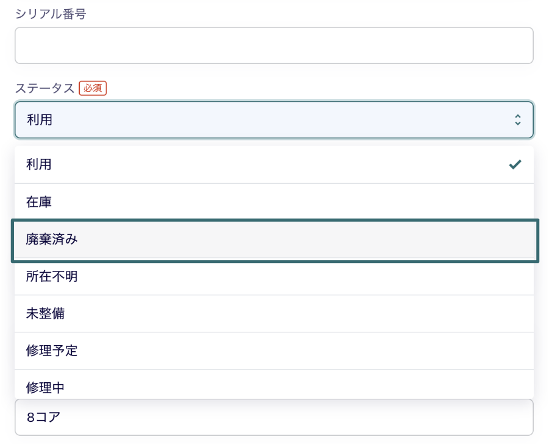Select the highlighted 廃棄済み option
The height and width of the screenshot is (448, 552).
coord(275,241)
